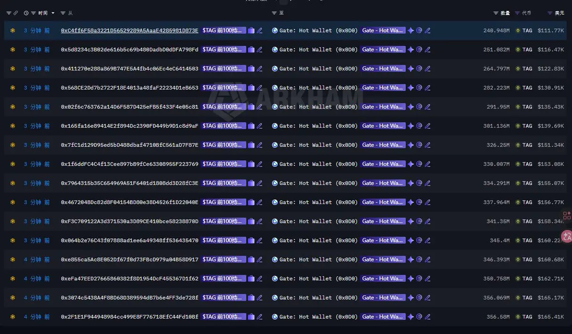The height and width of the screenshot is (334, 572).
Task: Click the briefcase icon in the 0x5d8234c3 row
Action: coord(251,50)
